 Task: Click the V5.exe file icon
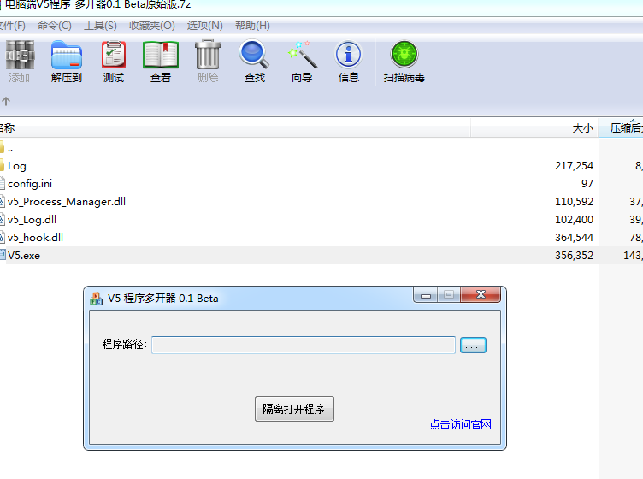tap(3, 255)
